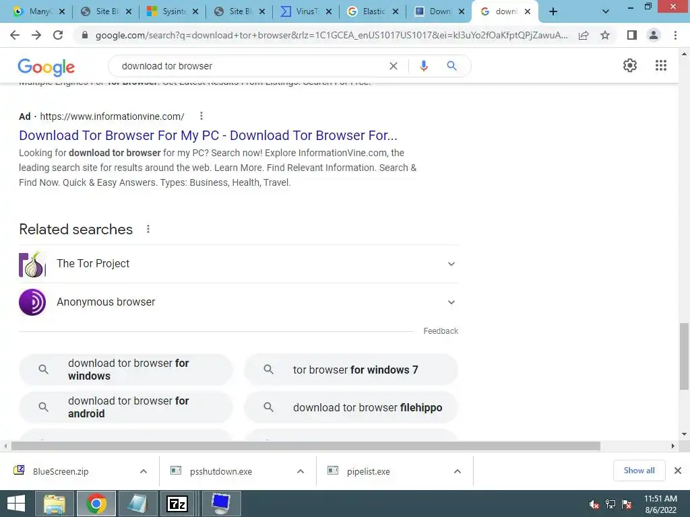Search download tor browser for android

(126, 407)
